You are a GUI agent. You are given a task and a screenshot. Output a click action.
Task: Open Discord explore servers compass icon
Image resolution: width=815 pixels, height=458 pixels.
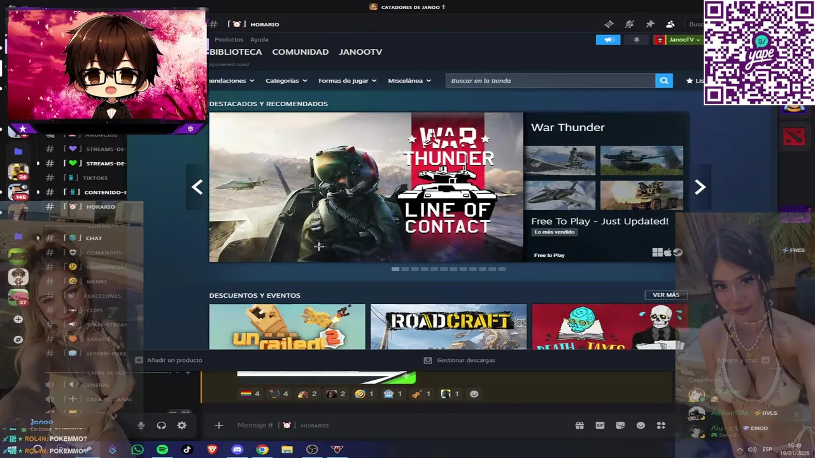point(18,340)
